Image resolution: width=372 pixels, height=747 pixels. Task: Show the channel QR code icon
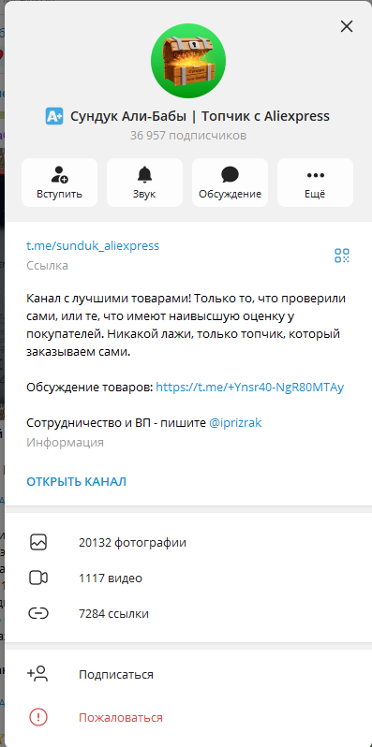coord(342,256)
